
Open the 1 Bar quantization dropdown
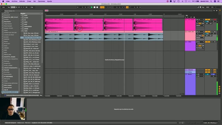pos(33,7)
